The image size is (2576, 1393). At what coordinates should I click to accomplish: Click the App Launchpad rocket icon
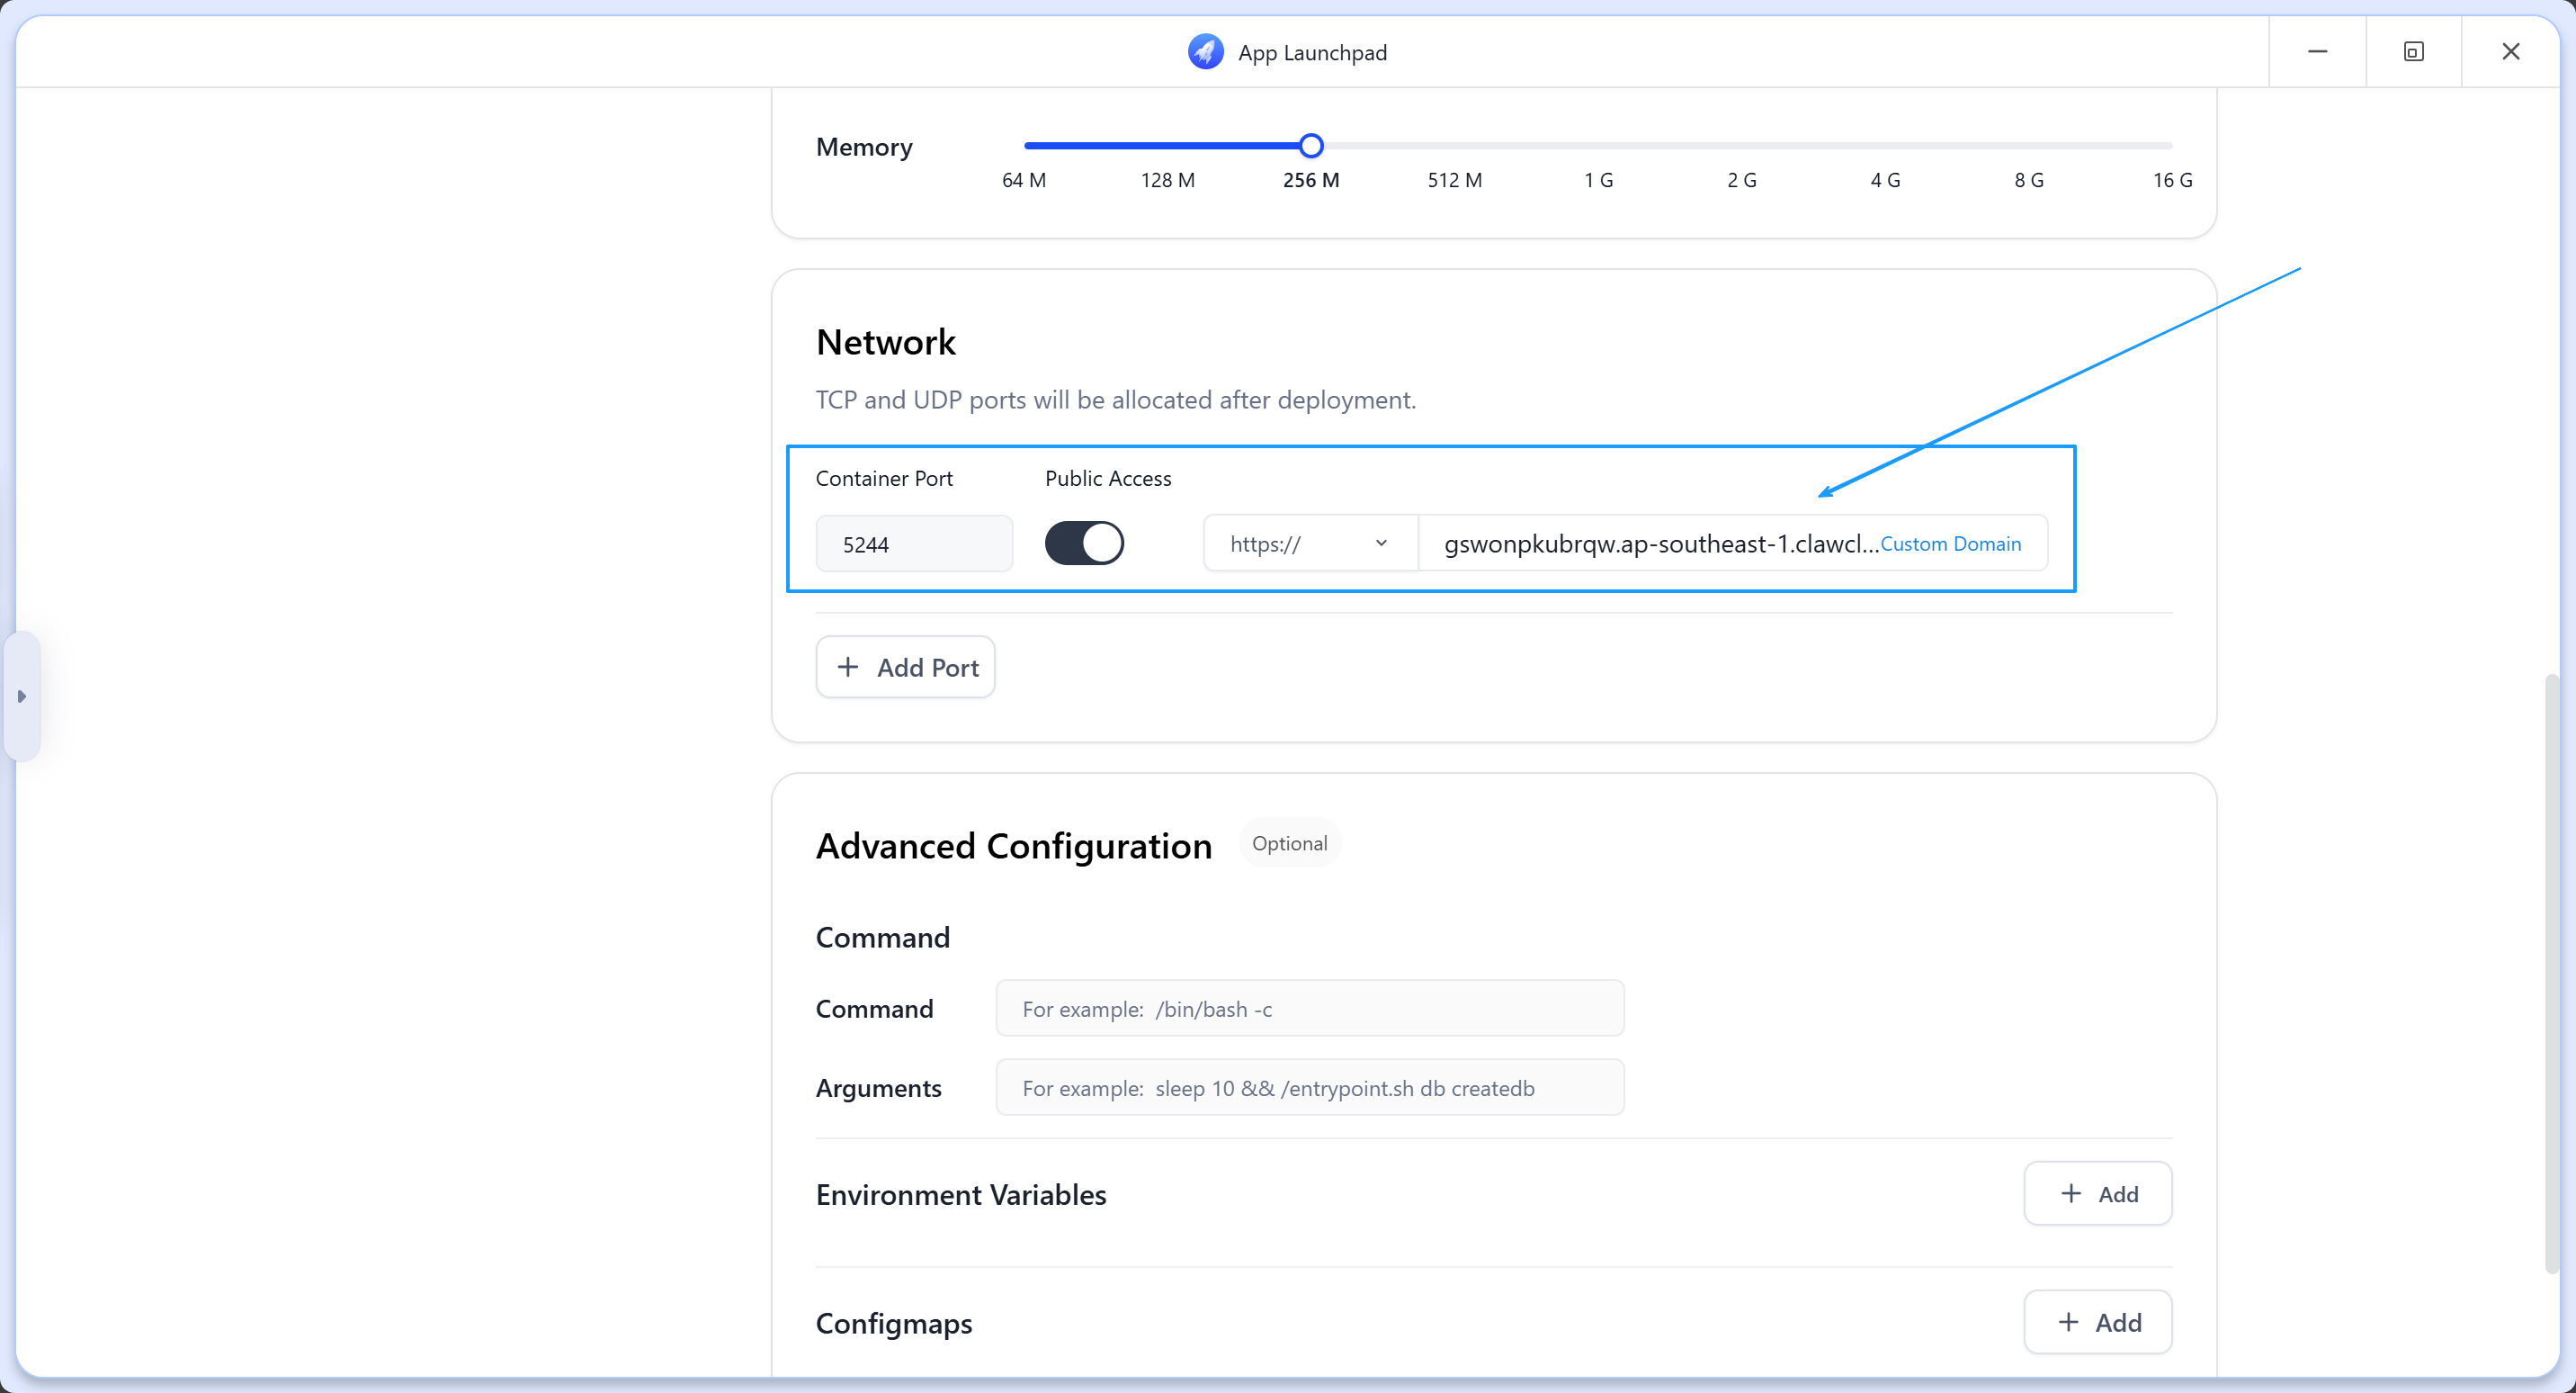pos(1205,51)
